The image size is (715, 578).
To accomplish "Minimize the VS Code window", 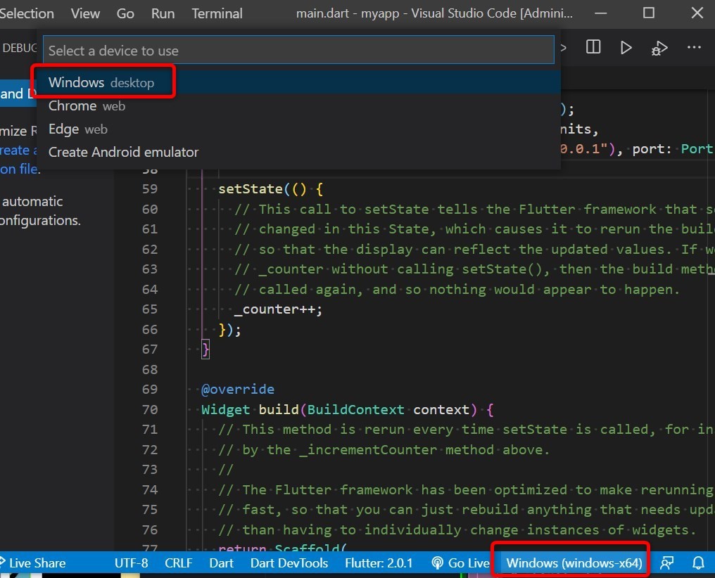I will [600, 13].
